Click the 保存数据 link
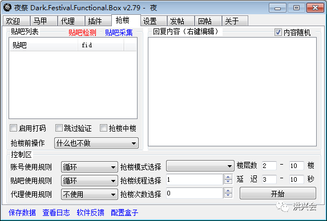Screen dimensions: 327x221 [22, 212]
